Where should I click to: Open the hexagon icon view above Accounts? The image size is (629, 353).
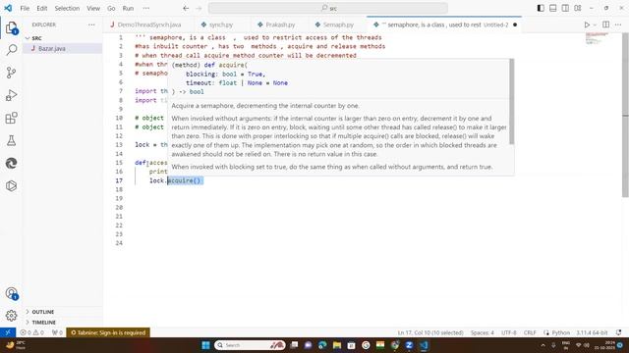pos(11,185)
